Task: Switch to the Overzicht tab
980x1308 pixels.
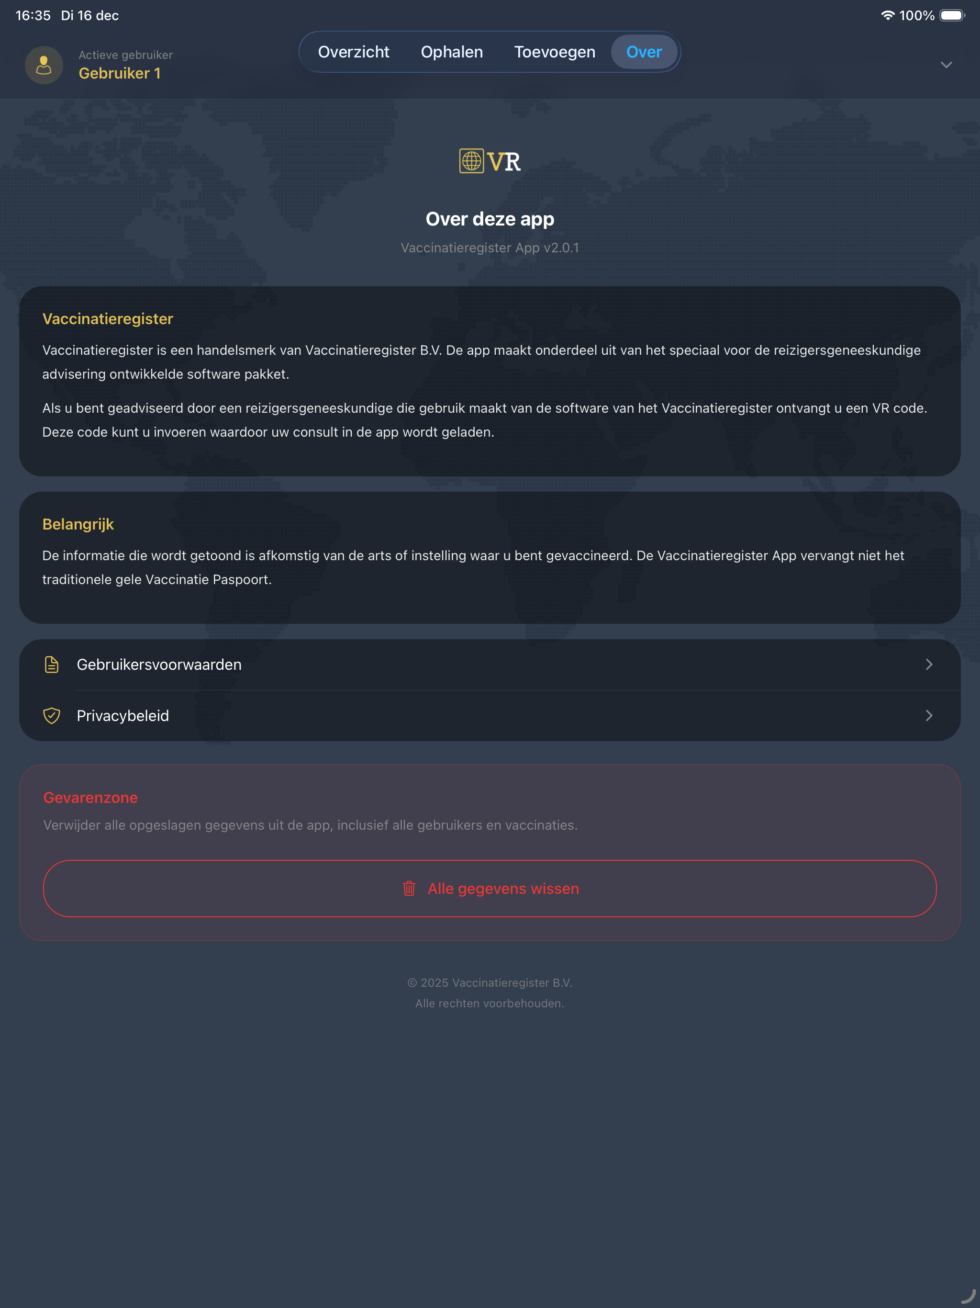Action: click(x=354, y=52)
